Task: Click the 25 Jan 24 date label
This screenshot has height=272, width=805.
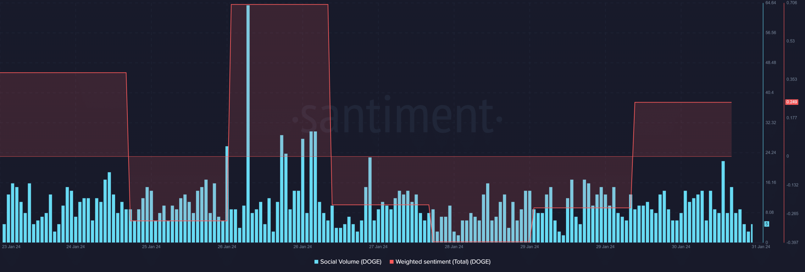Action: point(151,247)
